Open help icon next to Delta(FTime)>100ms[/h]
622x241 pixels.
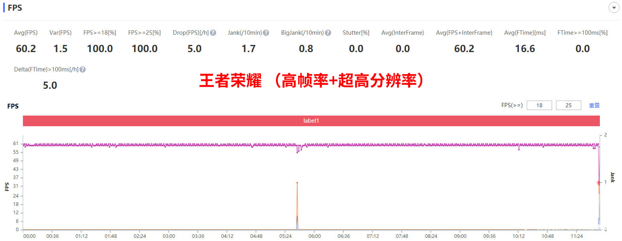click(x=83, y=69)
